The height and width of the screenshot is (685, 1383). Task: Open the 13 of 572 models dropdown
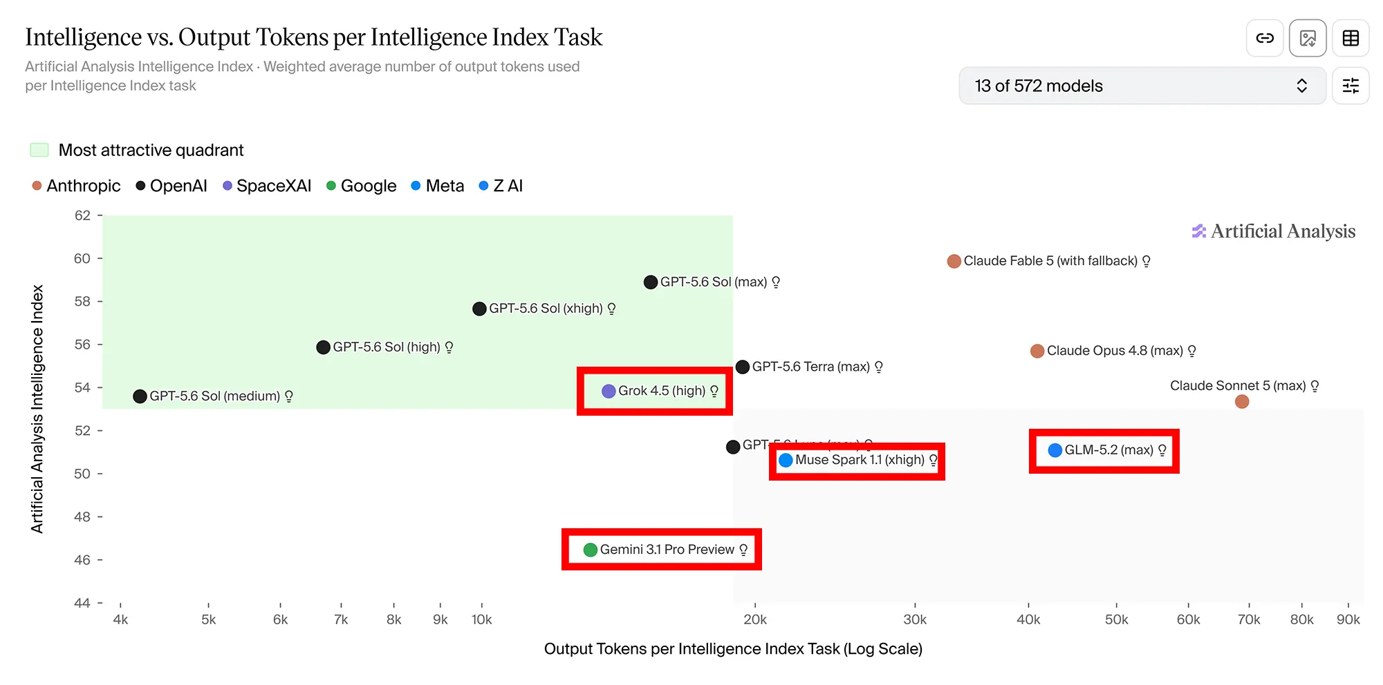pos(1142,86)
